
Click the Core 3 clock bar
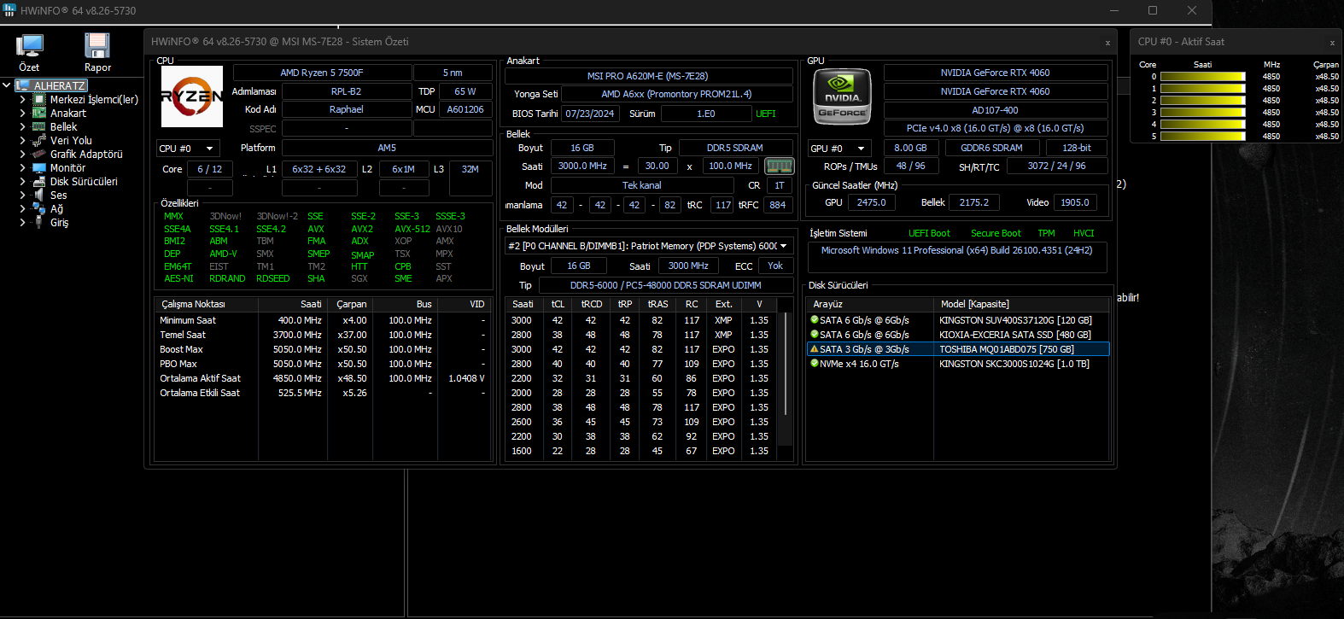pos(1202,113)
